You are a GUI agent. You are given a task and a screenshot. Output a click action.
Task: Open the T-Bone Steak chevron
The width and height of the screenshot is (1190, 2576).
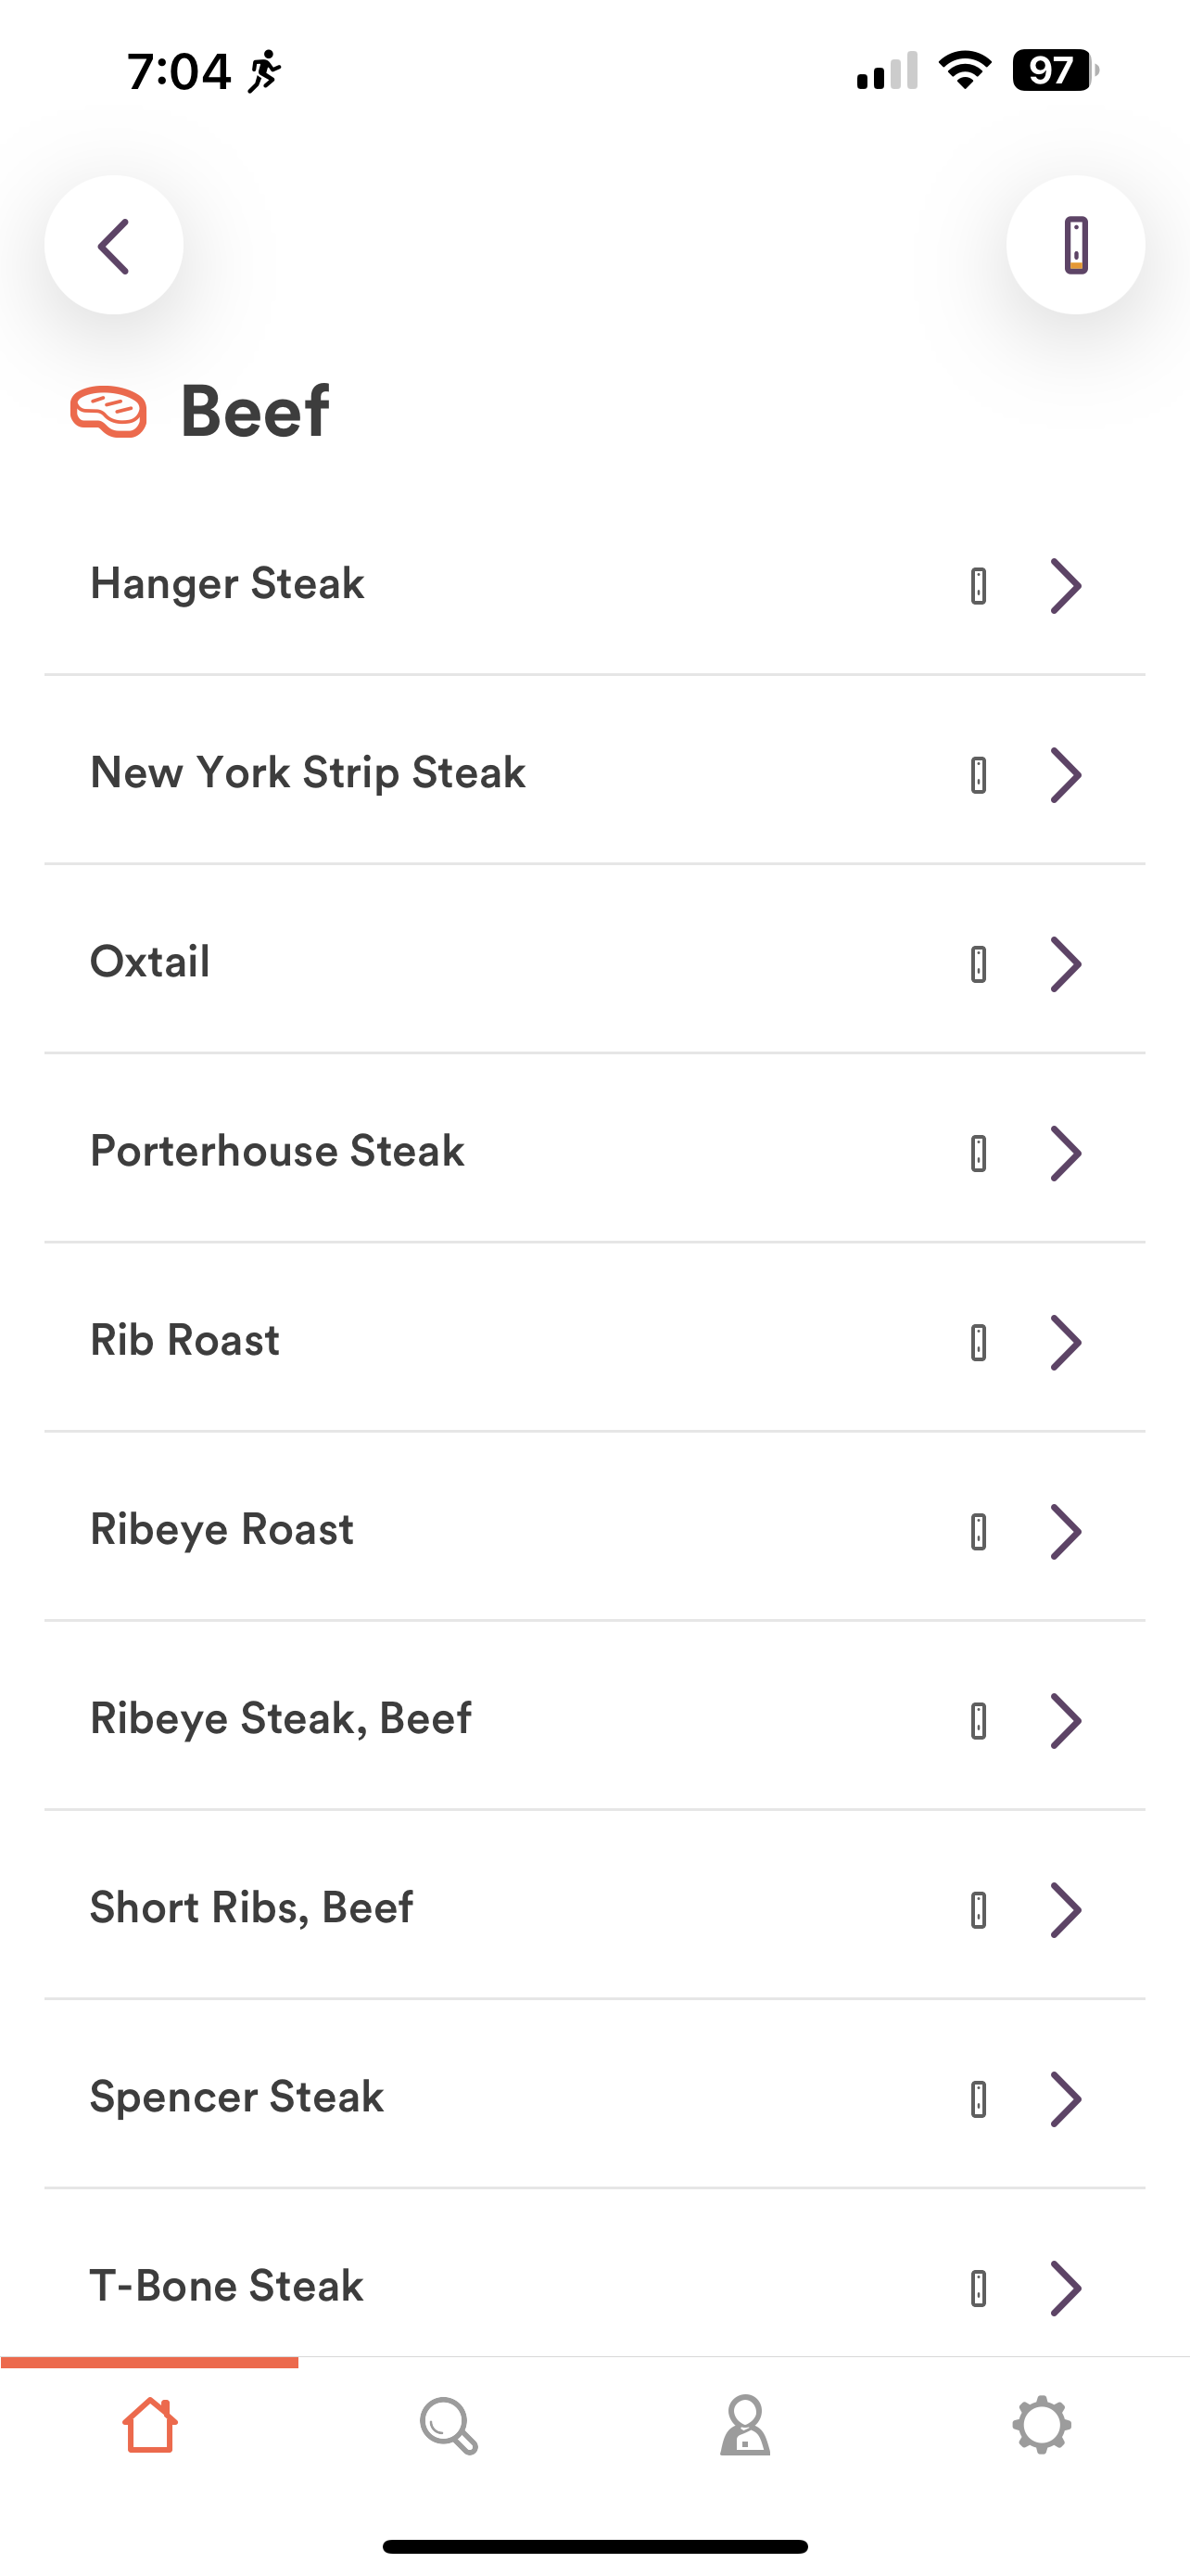point(1066,2288)
